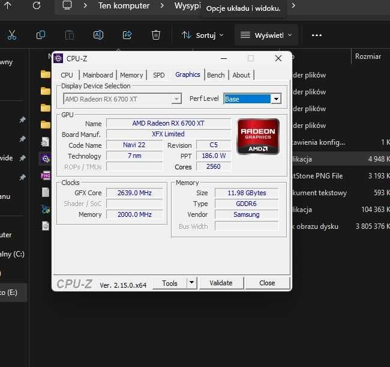Click the 2560 Cores value
Viewport: 390px width, 367px height.
click(x=214, y=166)
